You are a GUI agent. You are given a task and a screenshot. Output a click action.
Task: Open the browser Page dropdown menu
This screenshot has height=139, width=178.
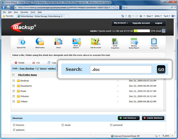[150, 16]
